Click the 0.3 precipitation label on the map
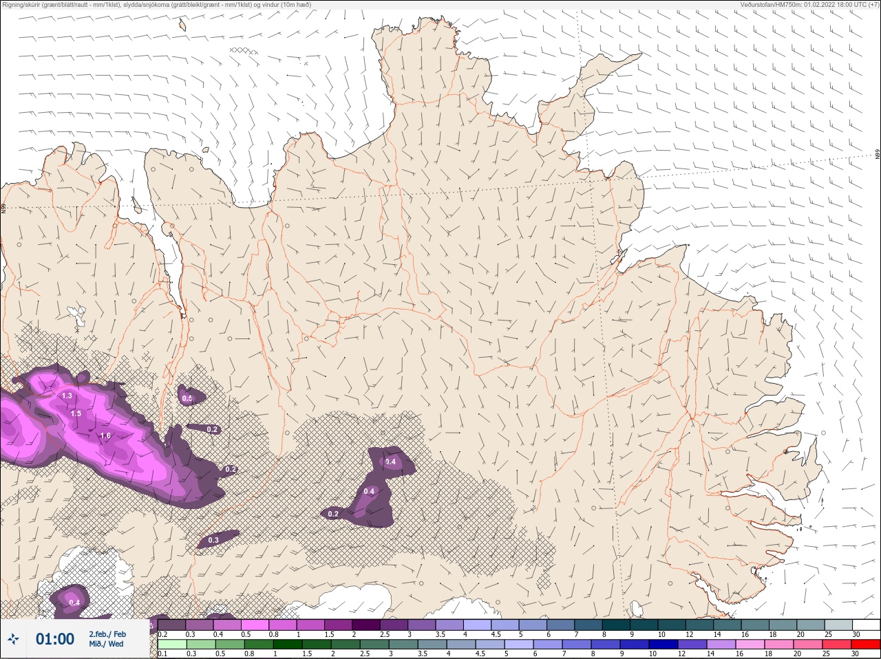 click(213, 541)
